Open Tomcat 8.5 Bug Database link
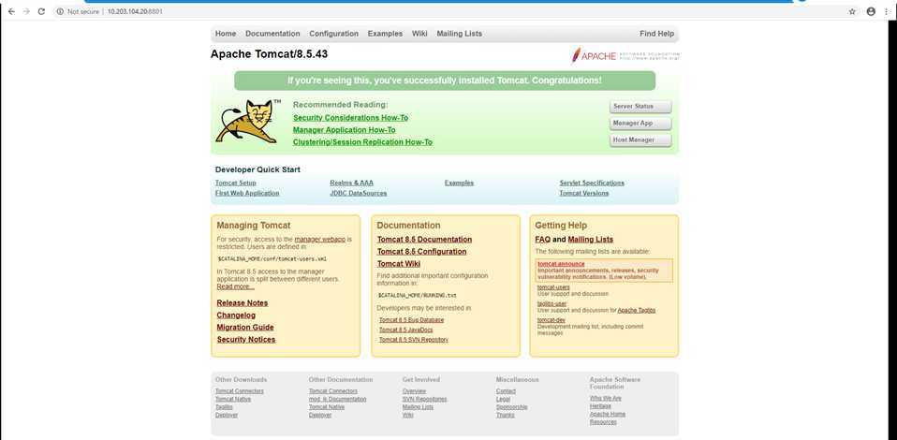This screenshot has height=440, width=897. [x=411, y=320]
